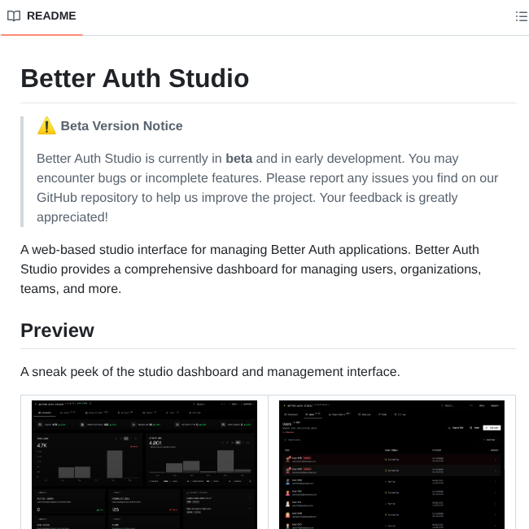This screenshot has width=529, height=529.
Task: Open the dashboard preview screenshot
Action: (x=144, y=465)
